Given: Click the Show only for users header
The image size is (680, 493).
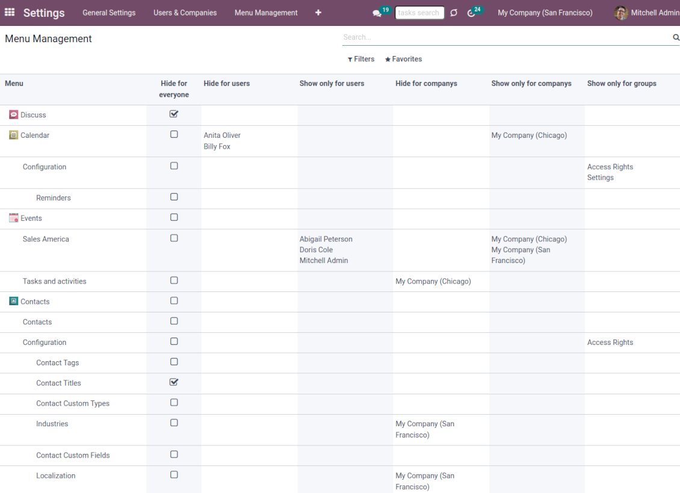Looking at the screenshot, I should tap(332, 83).
